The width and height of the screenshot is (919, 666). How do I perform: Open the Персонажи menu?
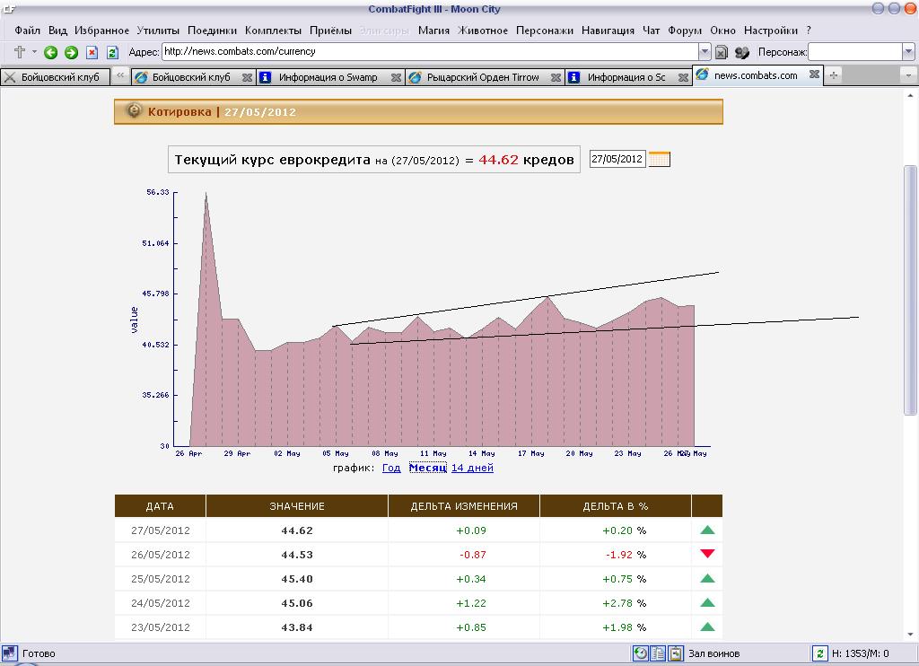coord(545,31)
